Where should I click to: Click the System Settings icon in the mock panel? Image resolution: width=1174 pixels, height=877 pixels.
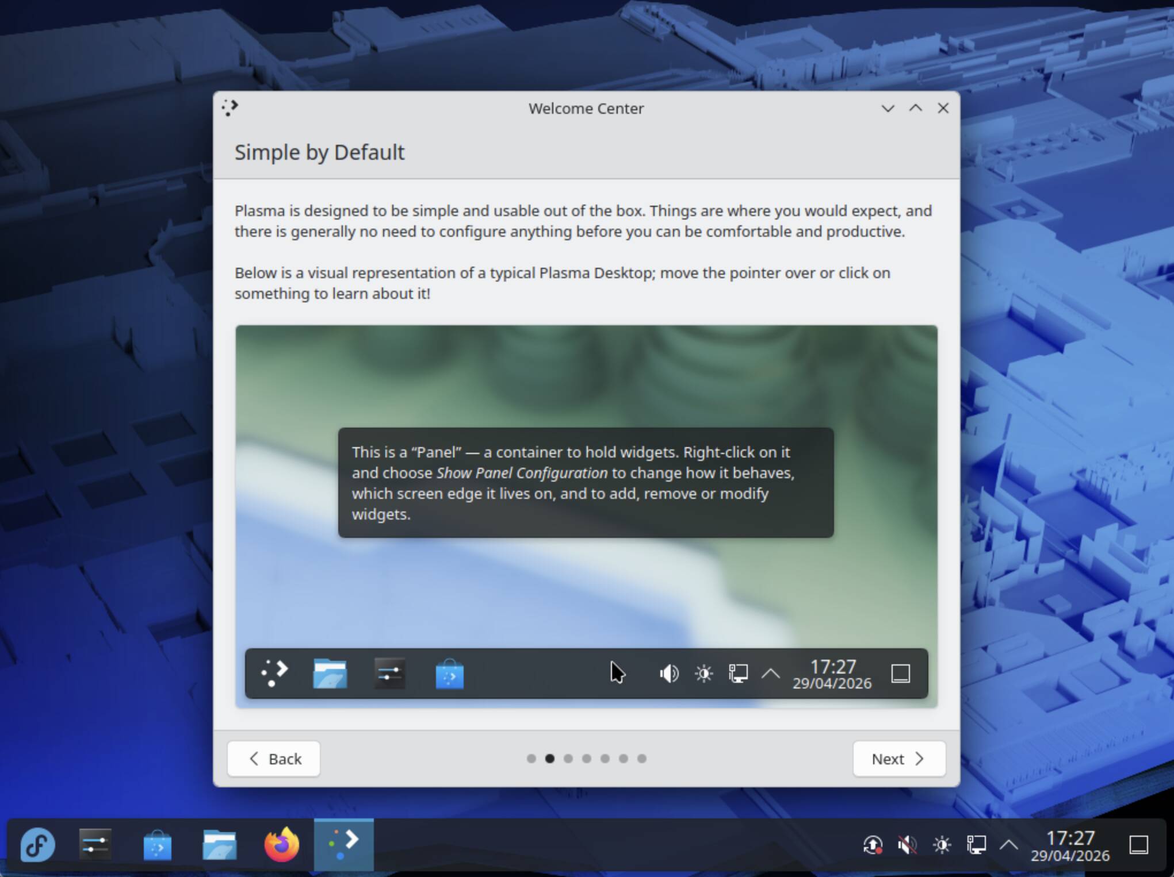389,673
